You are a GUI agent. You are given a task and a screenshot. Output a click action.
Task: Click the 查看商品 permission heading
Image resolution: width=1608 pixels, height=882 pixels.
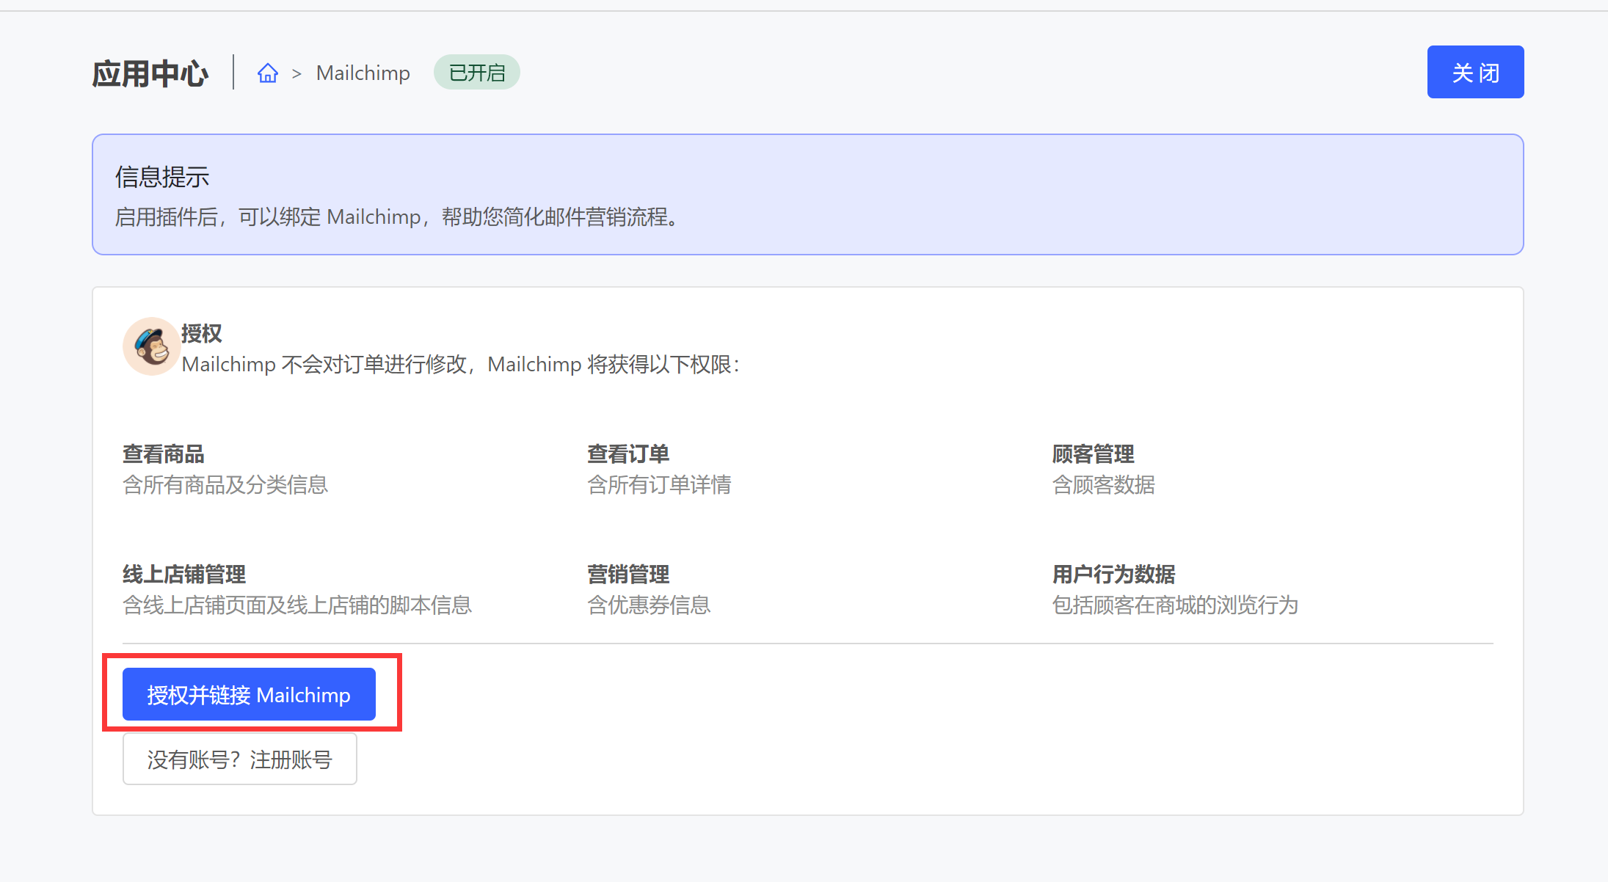163,454
